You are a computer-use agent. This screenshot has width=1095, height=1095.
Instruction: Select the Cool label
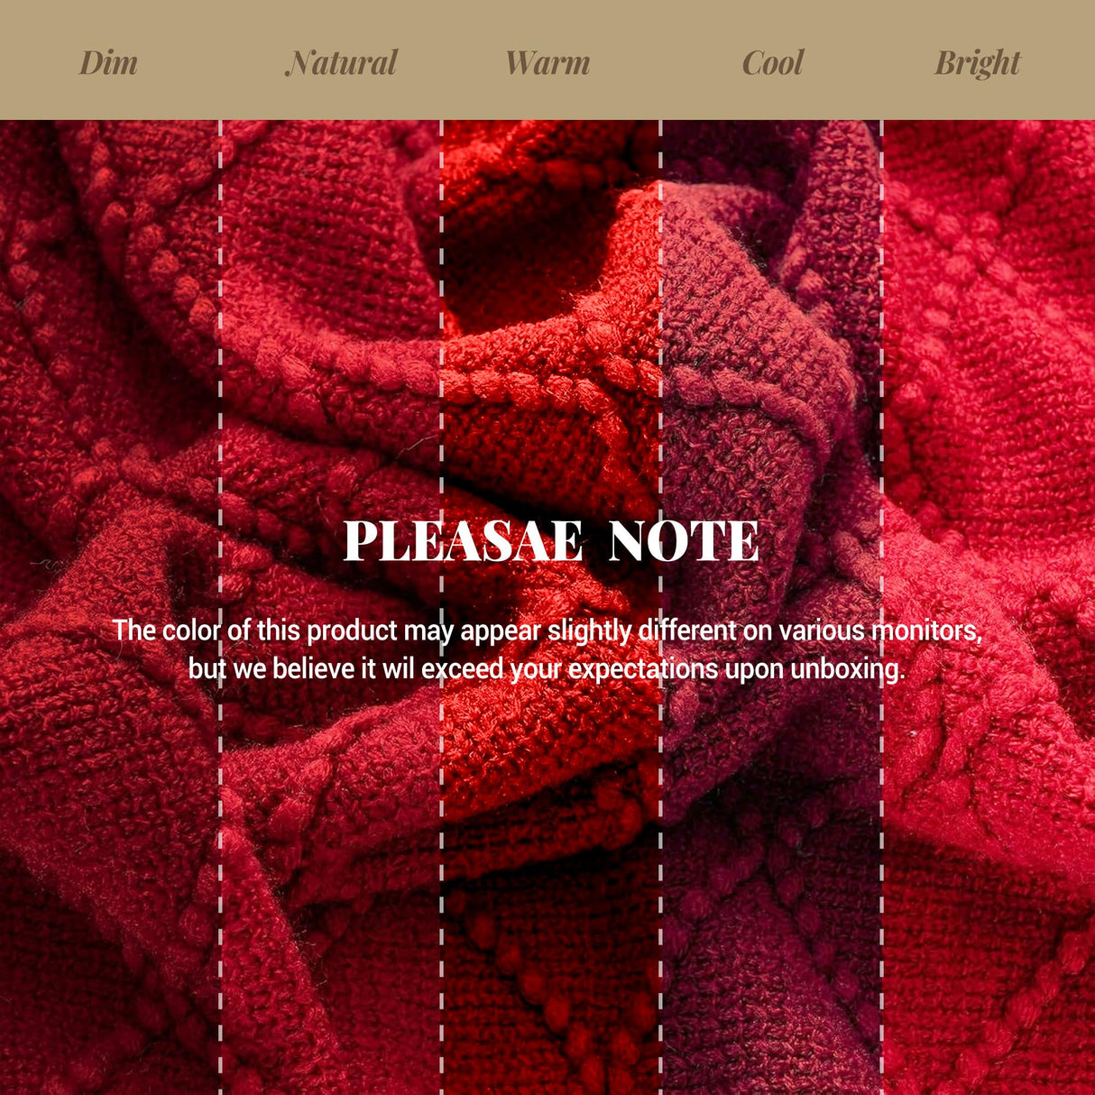[772, 63]
